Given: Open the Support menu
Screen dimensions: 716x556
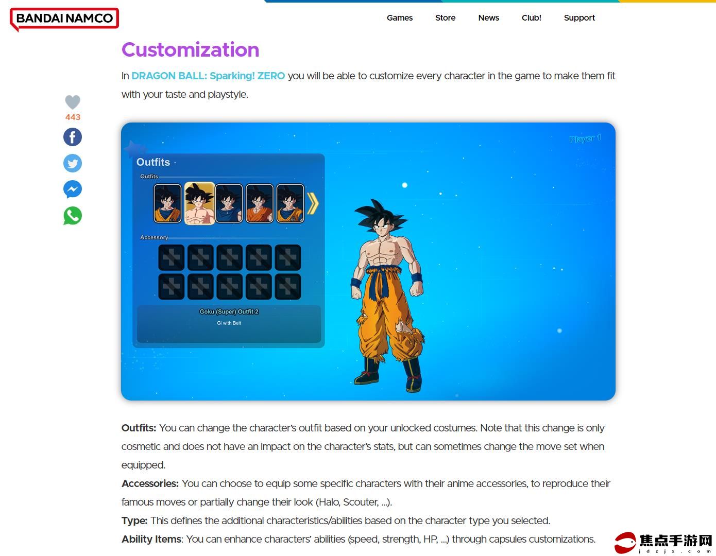Looking at the screenshot, I should (579, 18).
